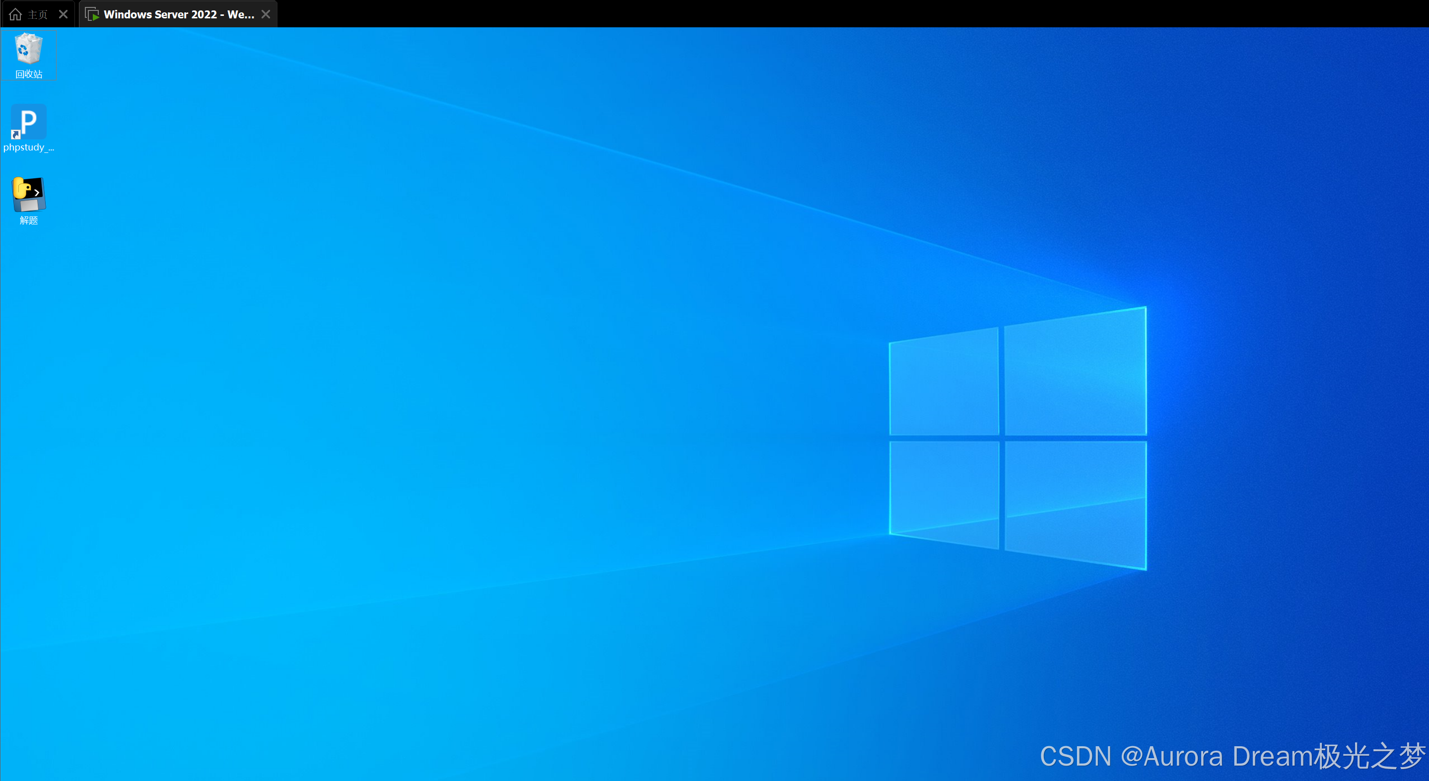This screenshot has width=1429, height=781.
Task: Open the Recycle Bin desktop icon
Action: [x=28, y=49]
